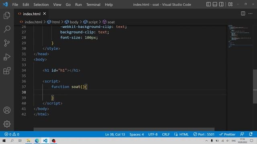Change indentation via Spaces: 4
This screenshot has height=144, width=257.
coord(137,134)
